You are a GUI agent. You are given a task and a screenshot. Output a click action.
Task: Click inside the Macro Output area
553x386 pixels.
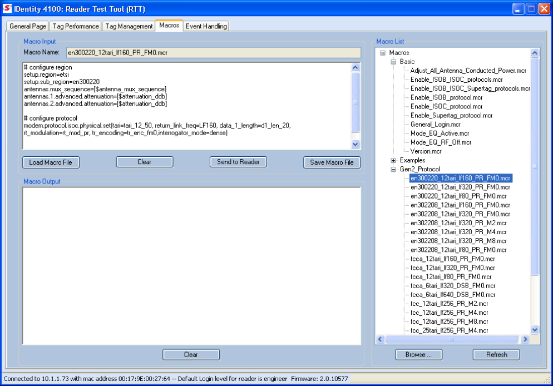(x=191, y=266)
